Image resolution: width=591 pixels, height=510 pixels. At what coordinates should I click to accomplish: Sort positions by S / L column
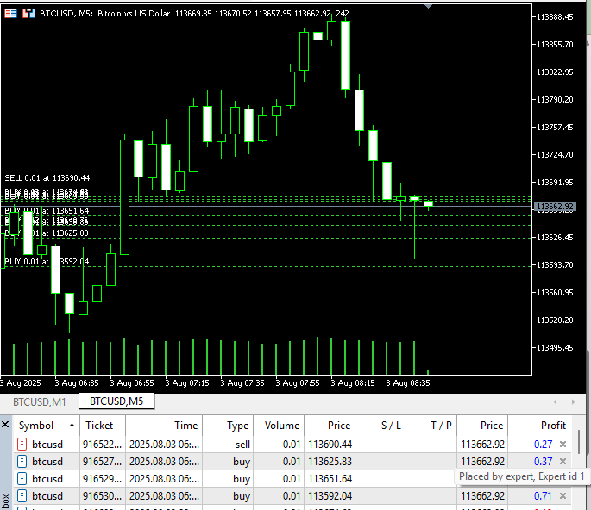(x=380, y=426)
